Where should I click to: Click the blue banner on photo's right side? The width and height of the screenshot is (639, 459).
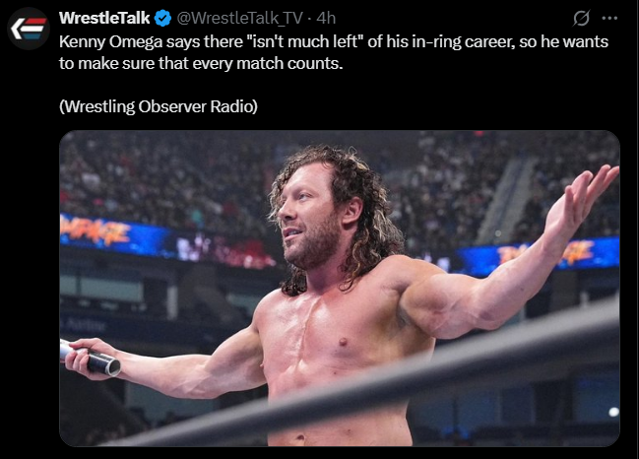pyautogui.click(x=551, y=255)
